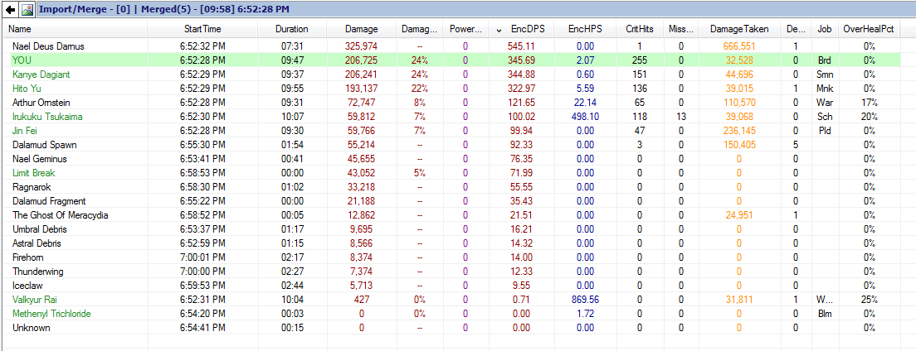Click CritHits value 255
The height and width of the screenshot is (351, 916).
click(x=639, y=60)
